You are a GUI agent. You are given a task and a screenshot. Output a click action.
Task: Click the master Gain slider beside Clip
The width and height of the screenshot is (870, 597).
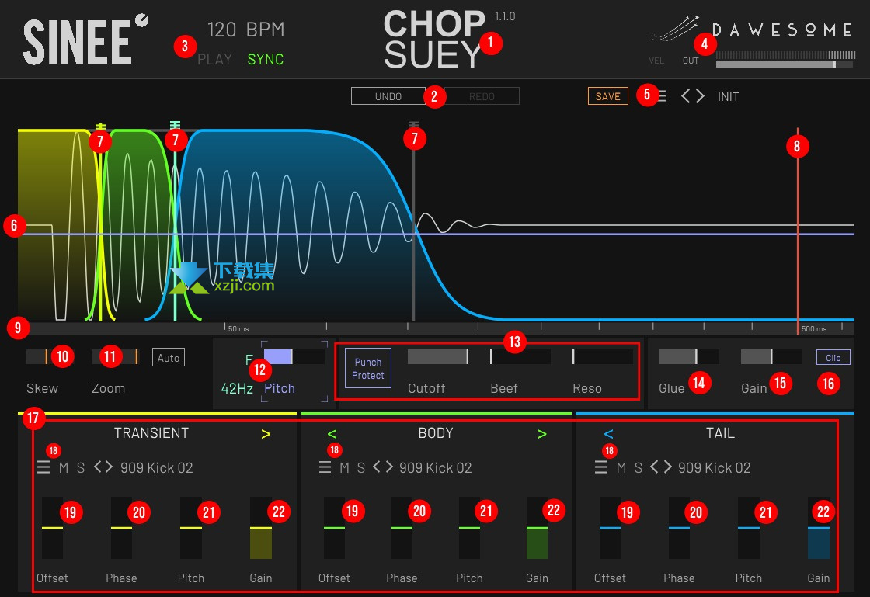click(771, 356)
